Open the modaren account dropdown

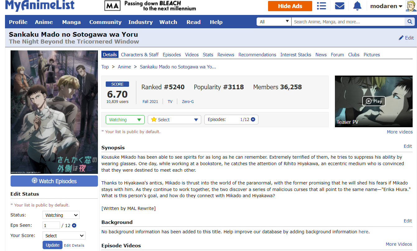click(x=386, y=6)
